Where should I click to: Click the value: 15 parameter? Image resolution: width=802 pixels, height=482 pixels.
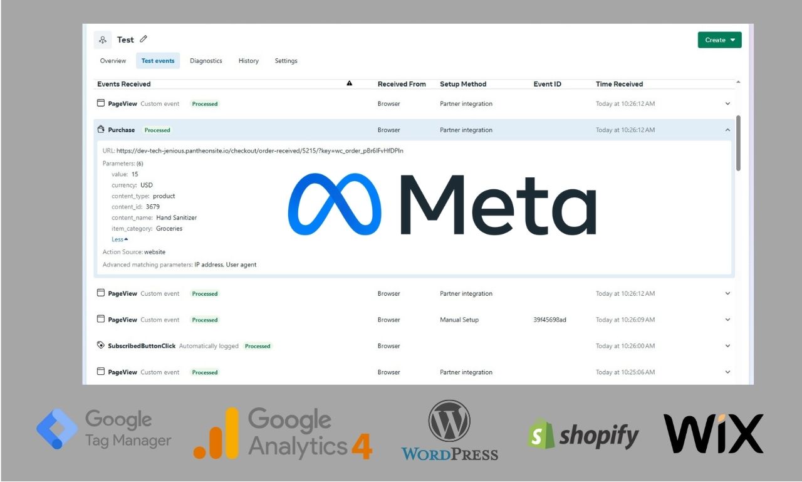[125, 174]
